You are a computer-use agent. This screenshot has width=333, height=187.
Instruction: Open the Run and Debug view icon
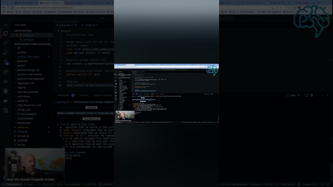pyautogui.click(x=116, y=81)
